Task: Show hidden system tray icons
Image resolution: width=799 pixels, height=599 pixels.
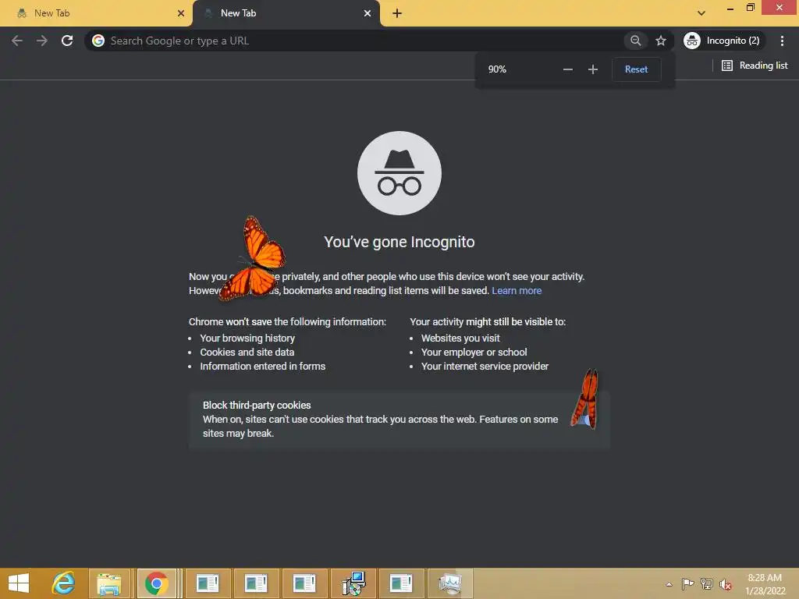Action: tap(669, 584)
